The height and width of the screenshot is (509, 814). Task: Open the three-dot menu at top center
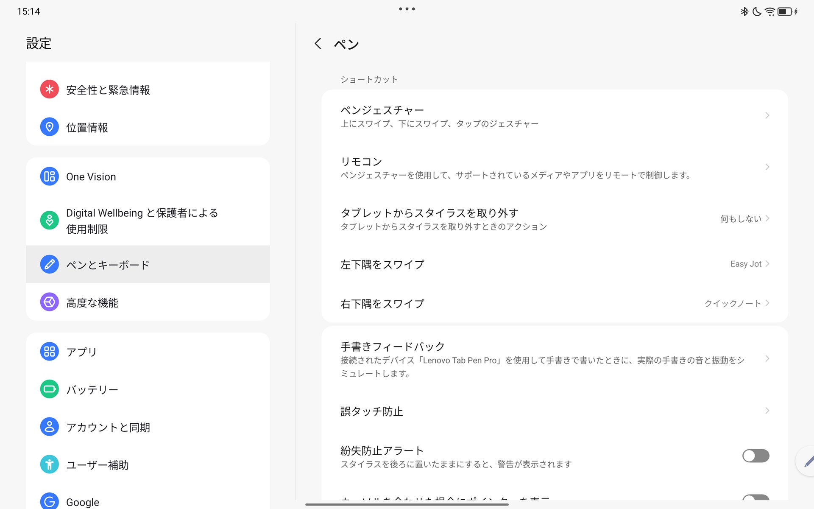407,8
